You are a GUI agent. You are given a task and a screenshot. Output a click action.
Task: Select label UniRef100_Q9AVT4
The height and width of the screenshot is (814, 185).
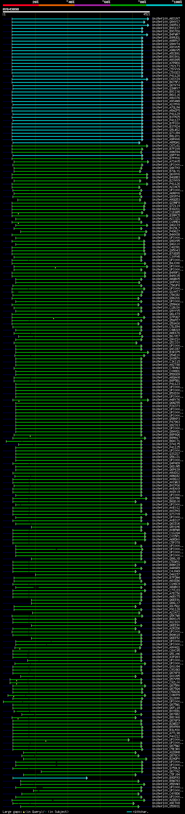(x=166, y=44)
